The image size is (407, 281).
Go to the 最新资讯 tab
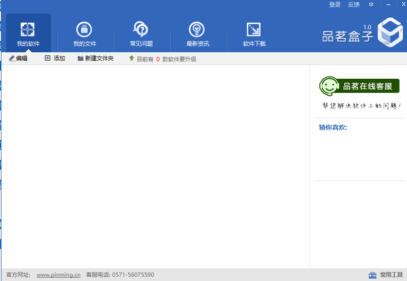197,33
